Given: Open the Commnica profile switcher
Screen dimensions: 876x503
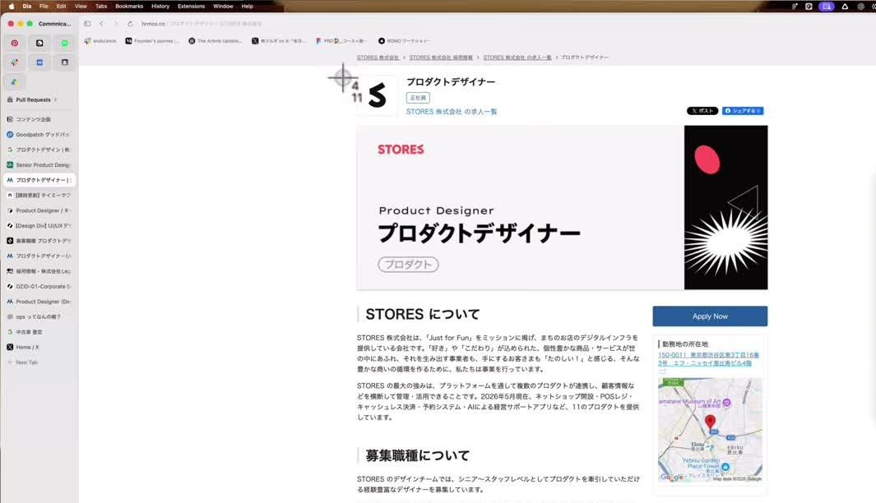Looking at the screenshot, I should click(x=54, y=24).
